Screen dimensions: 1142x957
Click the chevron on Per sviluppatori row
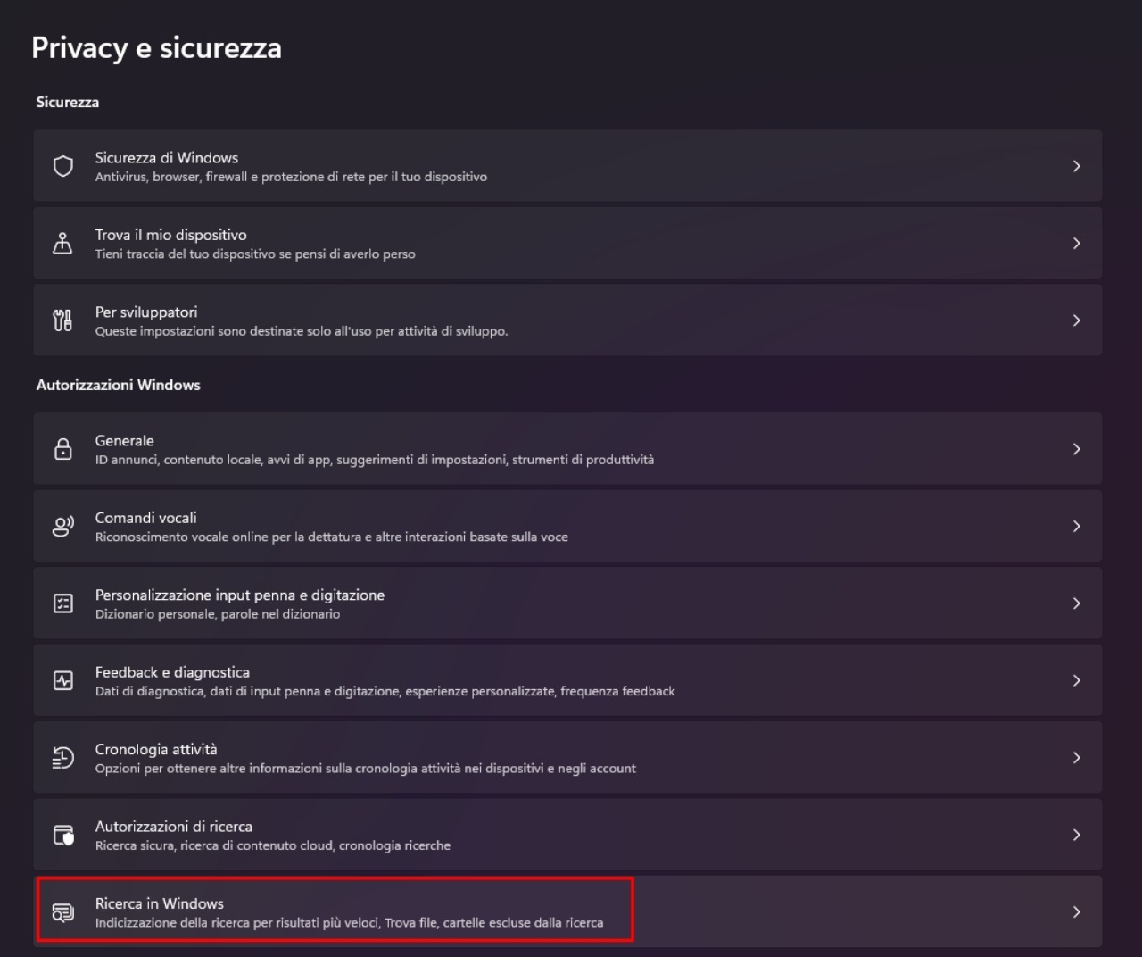coord(1077,320)
